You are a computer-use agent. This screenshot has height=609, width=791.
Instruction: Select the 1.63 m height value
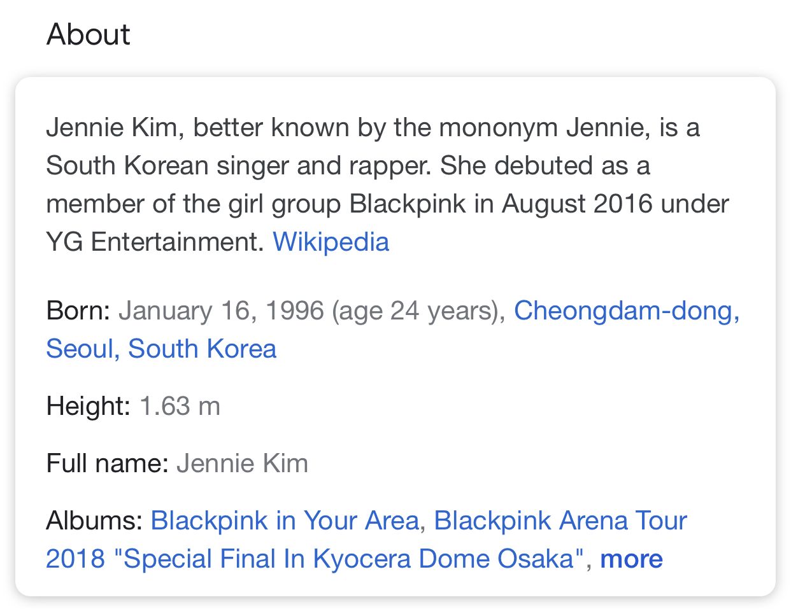180,406
